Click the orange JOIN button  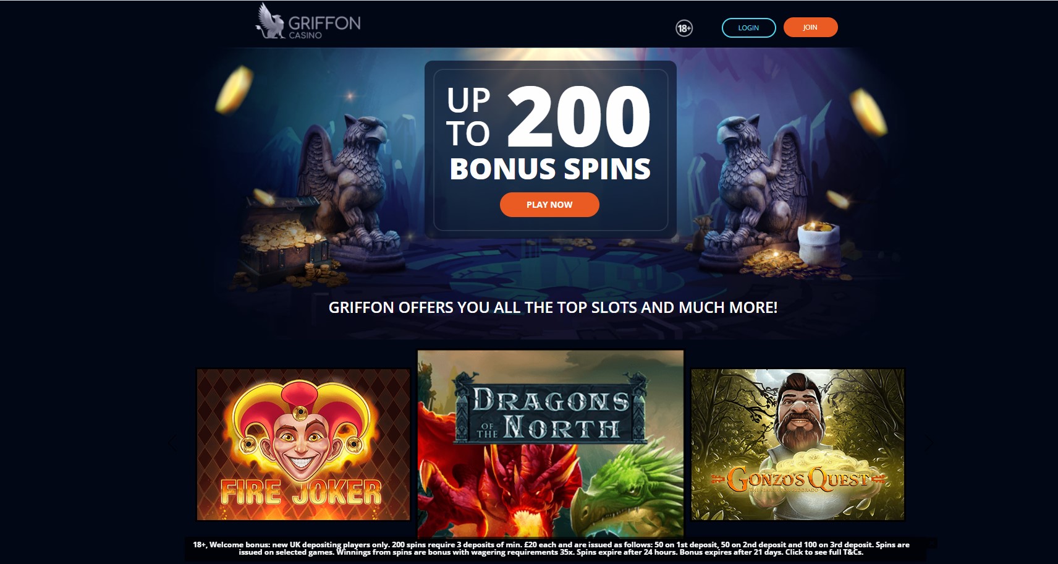pos(810,27)
